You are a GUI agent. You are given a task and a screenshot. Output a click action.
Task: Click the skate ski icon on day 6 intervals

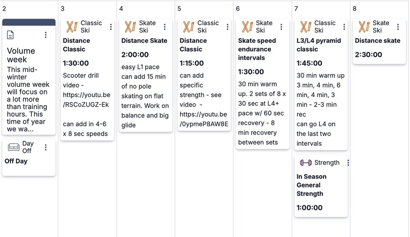(x=247, y=27)
